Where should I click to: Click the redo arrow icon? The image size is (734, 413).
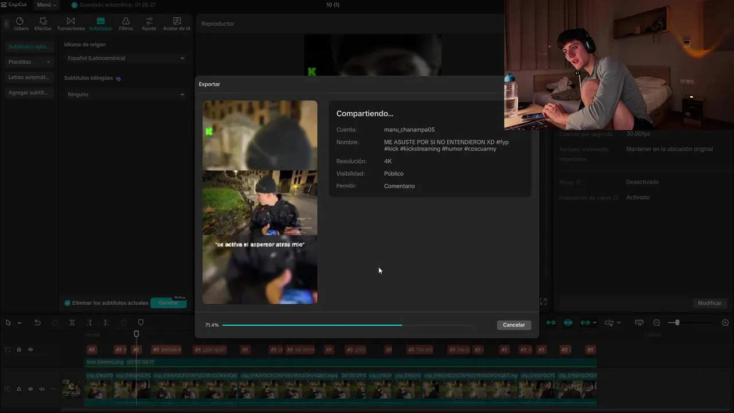[55, 323]
